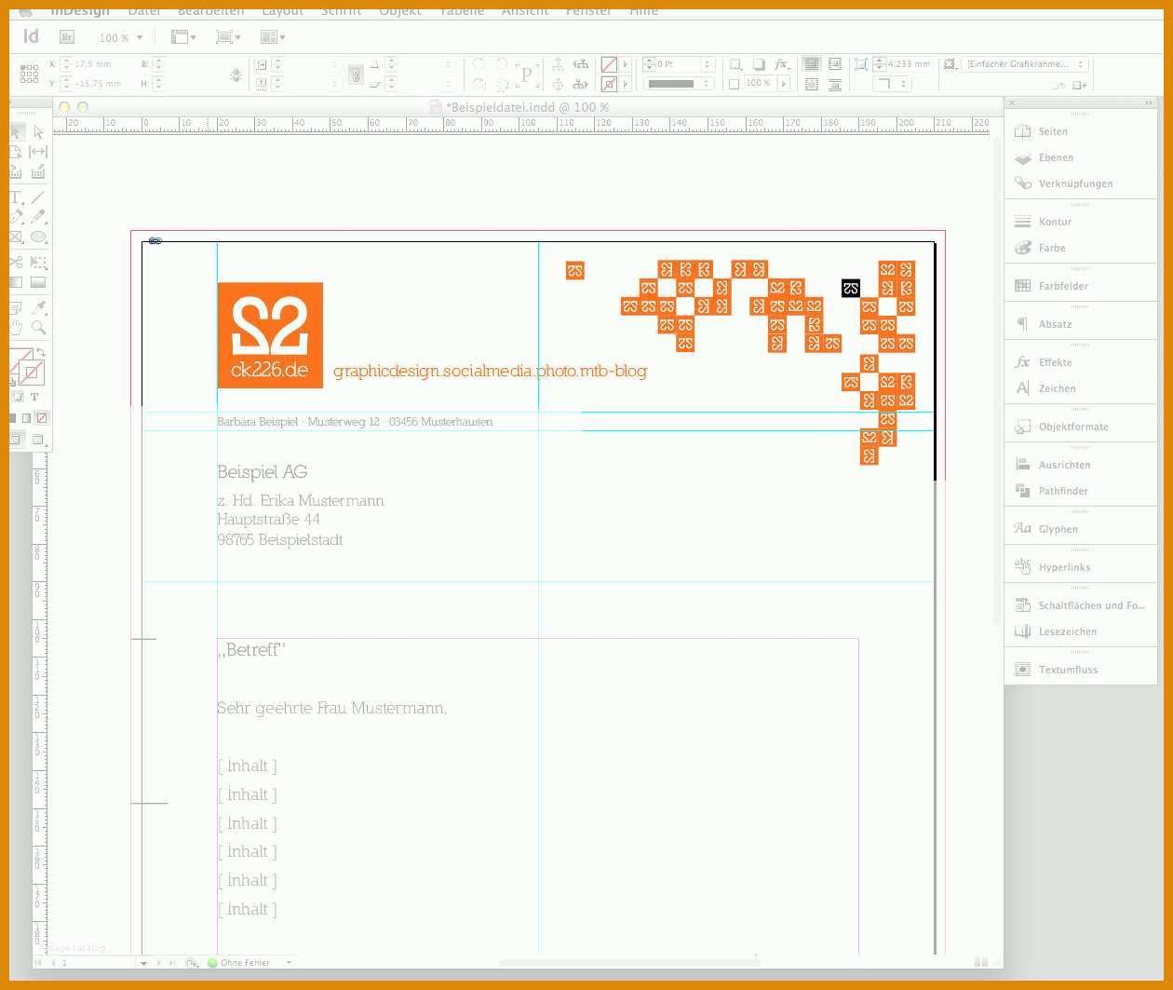Image resolution: width=1173 pixels, height=990 pixels.
Task: Open the Effekte panel
Action: click(1080, 362)
